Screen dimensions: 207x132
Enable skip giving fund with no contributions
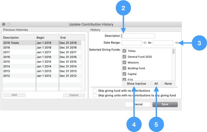click(95, 91)
